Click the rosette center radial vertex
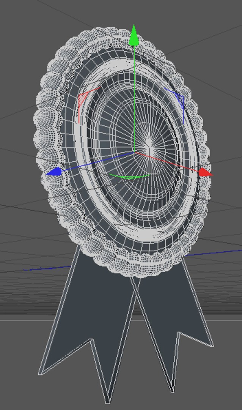The height and width of the screenshot is (410, 242). [149, 143]
